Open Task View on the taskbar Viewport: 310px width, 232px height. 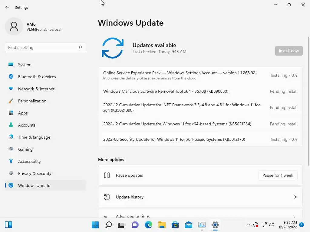tap(121, 225)
